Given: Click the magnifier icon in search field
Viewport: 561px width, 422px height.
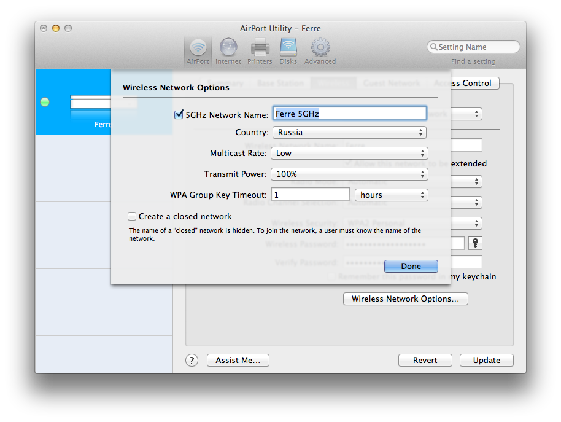Looking at the screenshot, I should coord(433,47).
